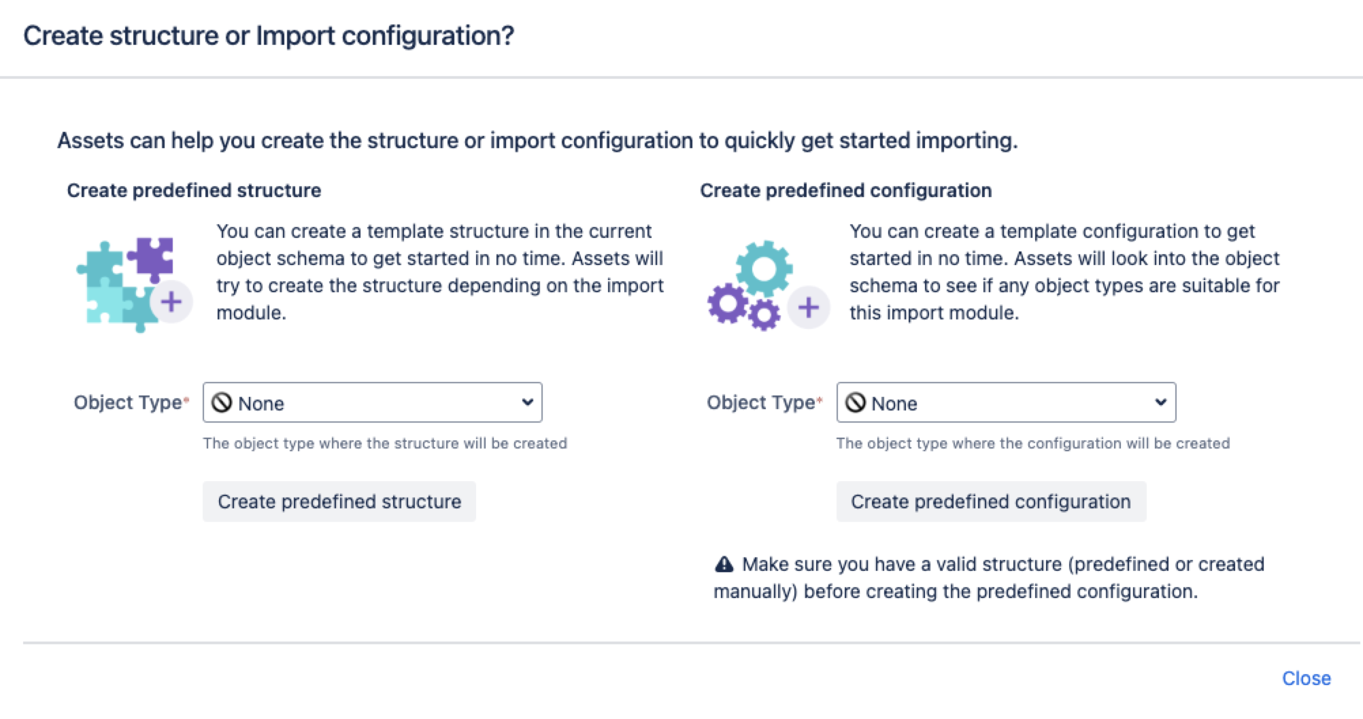Click the 'Create predefined configuration' section heading
The height and width of the screenshot is (719, 1363).
click(845, 190)
